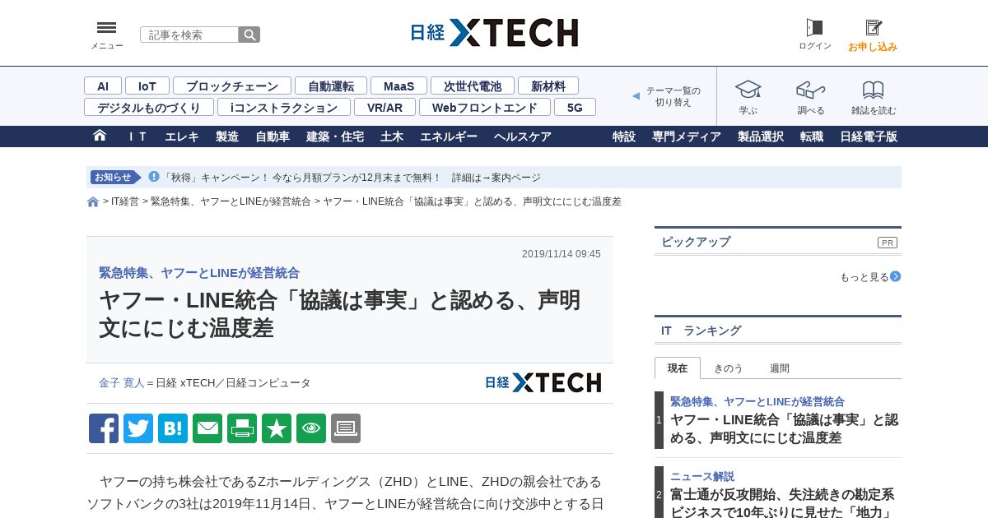Open the エレキ navigation menu
Screen dimensions: 988x518
point(182,136)
